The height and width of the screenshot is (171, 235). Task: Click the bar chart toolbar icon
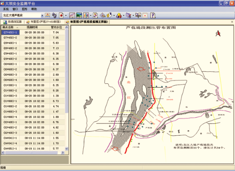86,15
